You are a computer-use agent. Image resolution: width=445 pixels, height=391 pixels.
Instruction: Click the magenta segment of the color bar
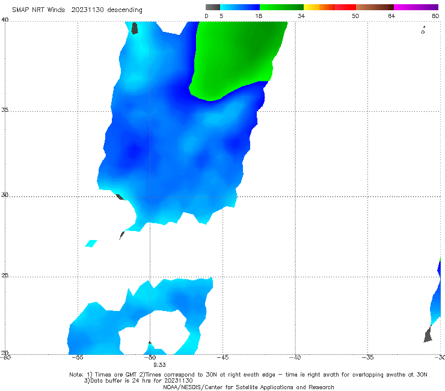tap(416, 7)
